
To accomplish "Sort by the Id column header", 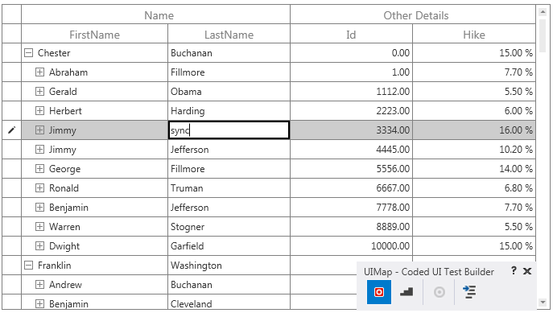I will pos(351,34).
